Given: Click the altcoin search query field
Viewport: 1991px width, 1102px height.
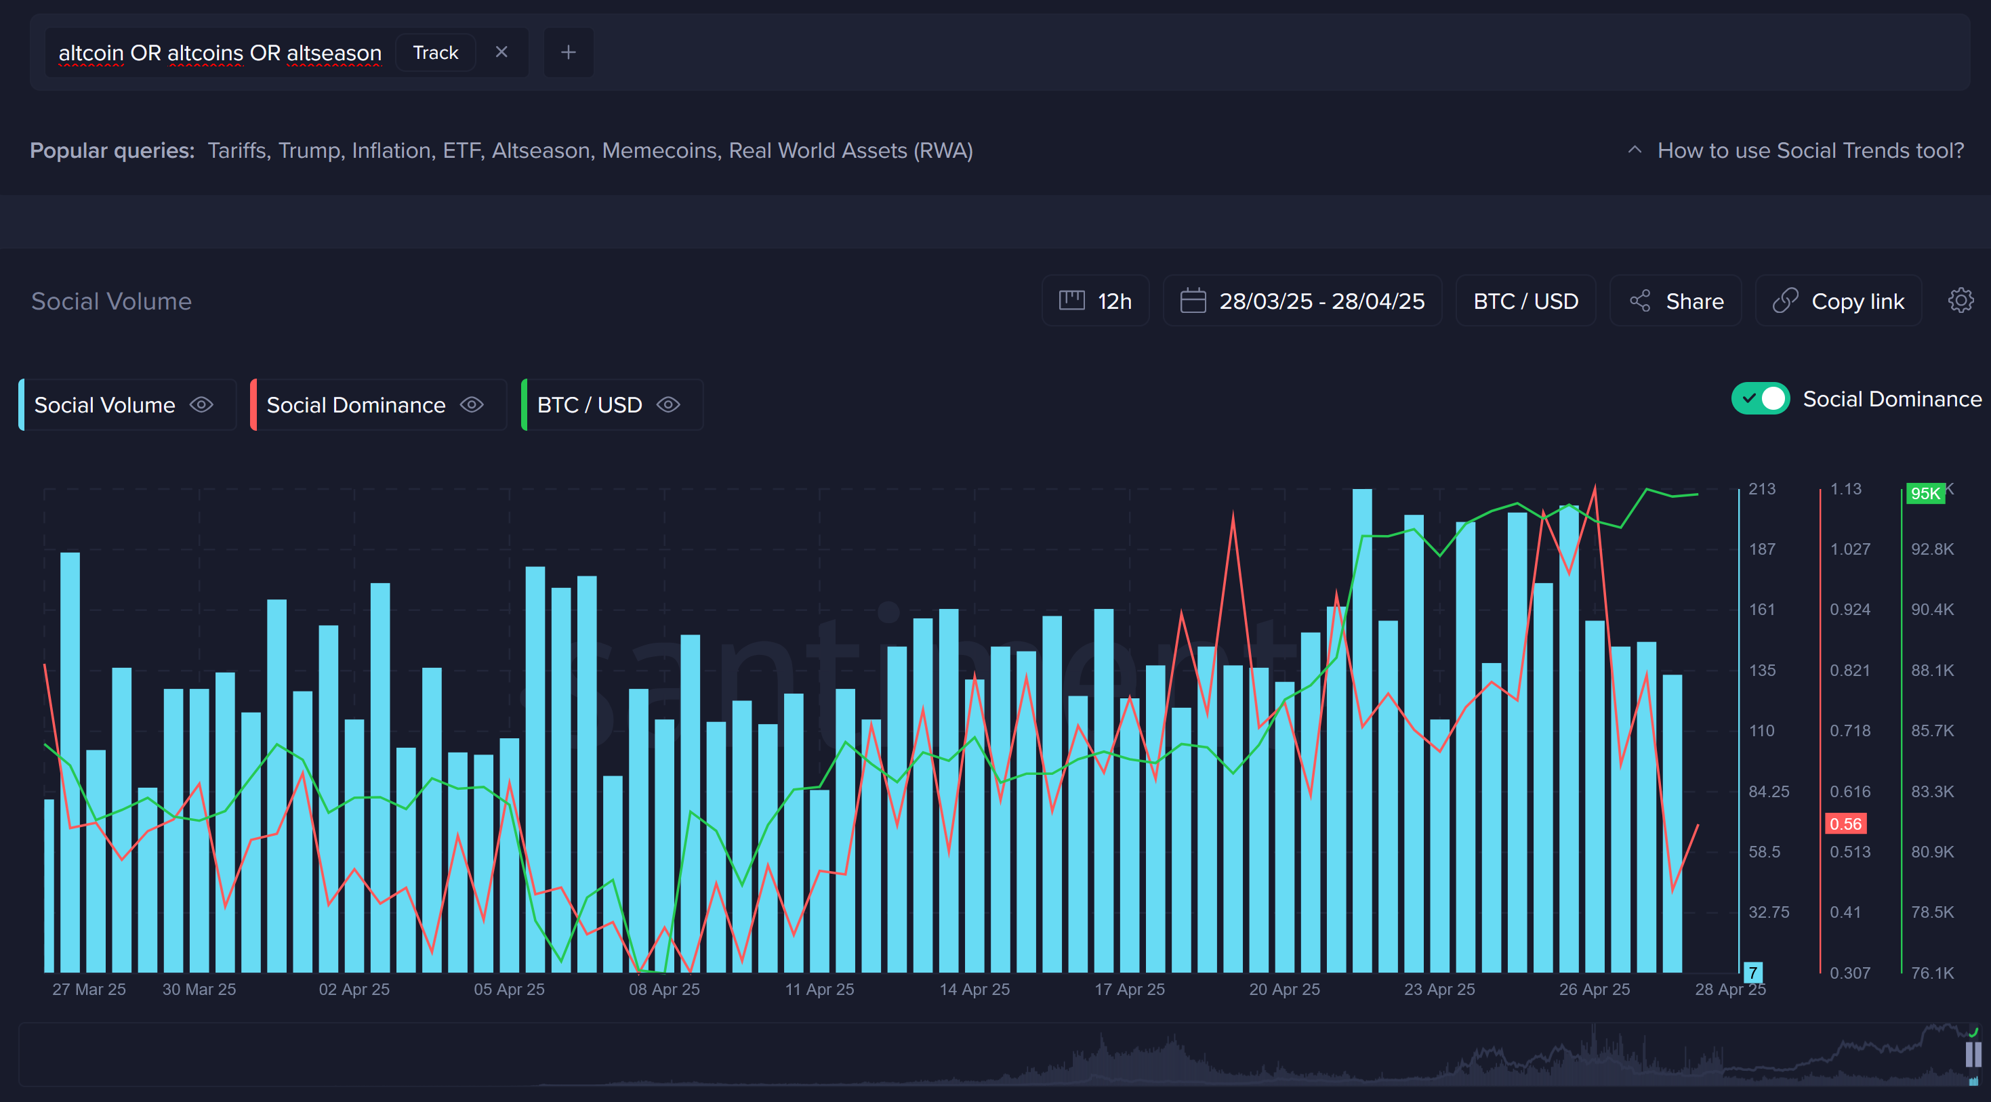Looking at the screenshot, I should tap(220, 53).
